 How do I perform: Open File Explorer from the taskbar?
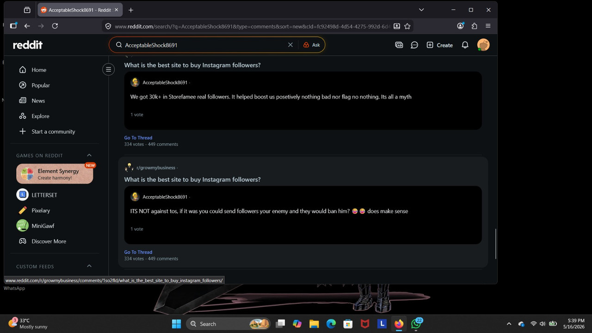[314, 324]
